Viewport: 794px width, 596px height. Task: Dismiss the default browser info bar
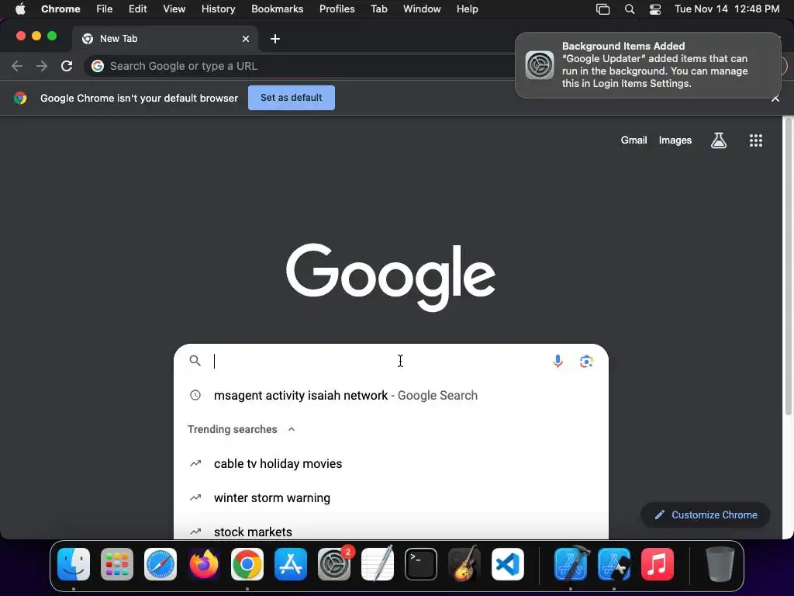pyautogui.click(x=775, y=99)
